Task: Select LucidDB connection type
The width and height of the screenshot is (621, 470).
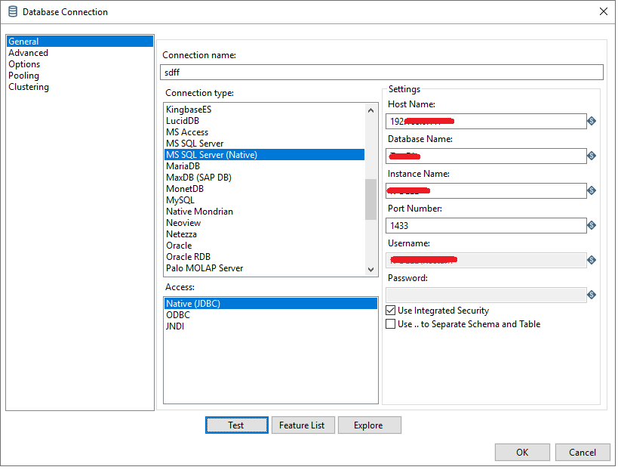Action: (266, 122)
